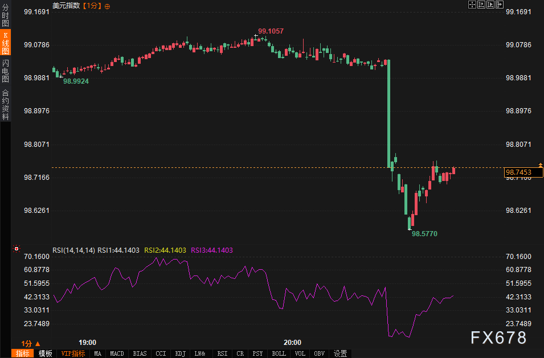Select the K线图 sidebar tab
Image resolution: width=544 pixels, height=358 pixels.
[x=5, y=43]
